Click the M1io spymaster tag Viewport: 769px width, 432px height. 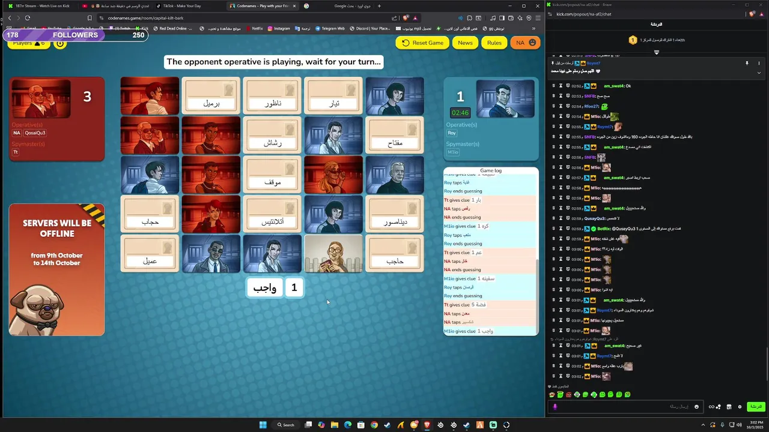tap(452, 152)
